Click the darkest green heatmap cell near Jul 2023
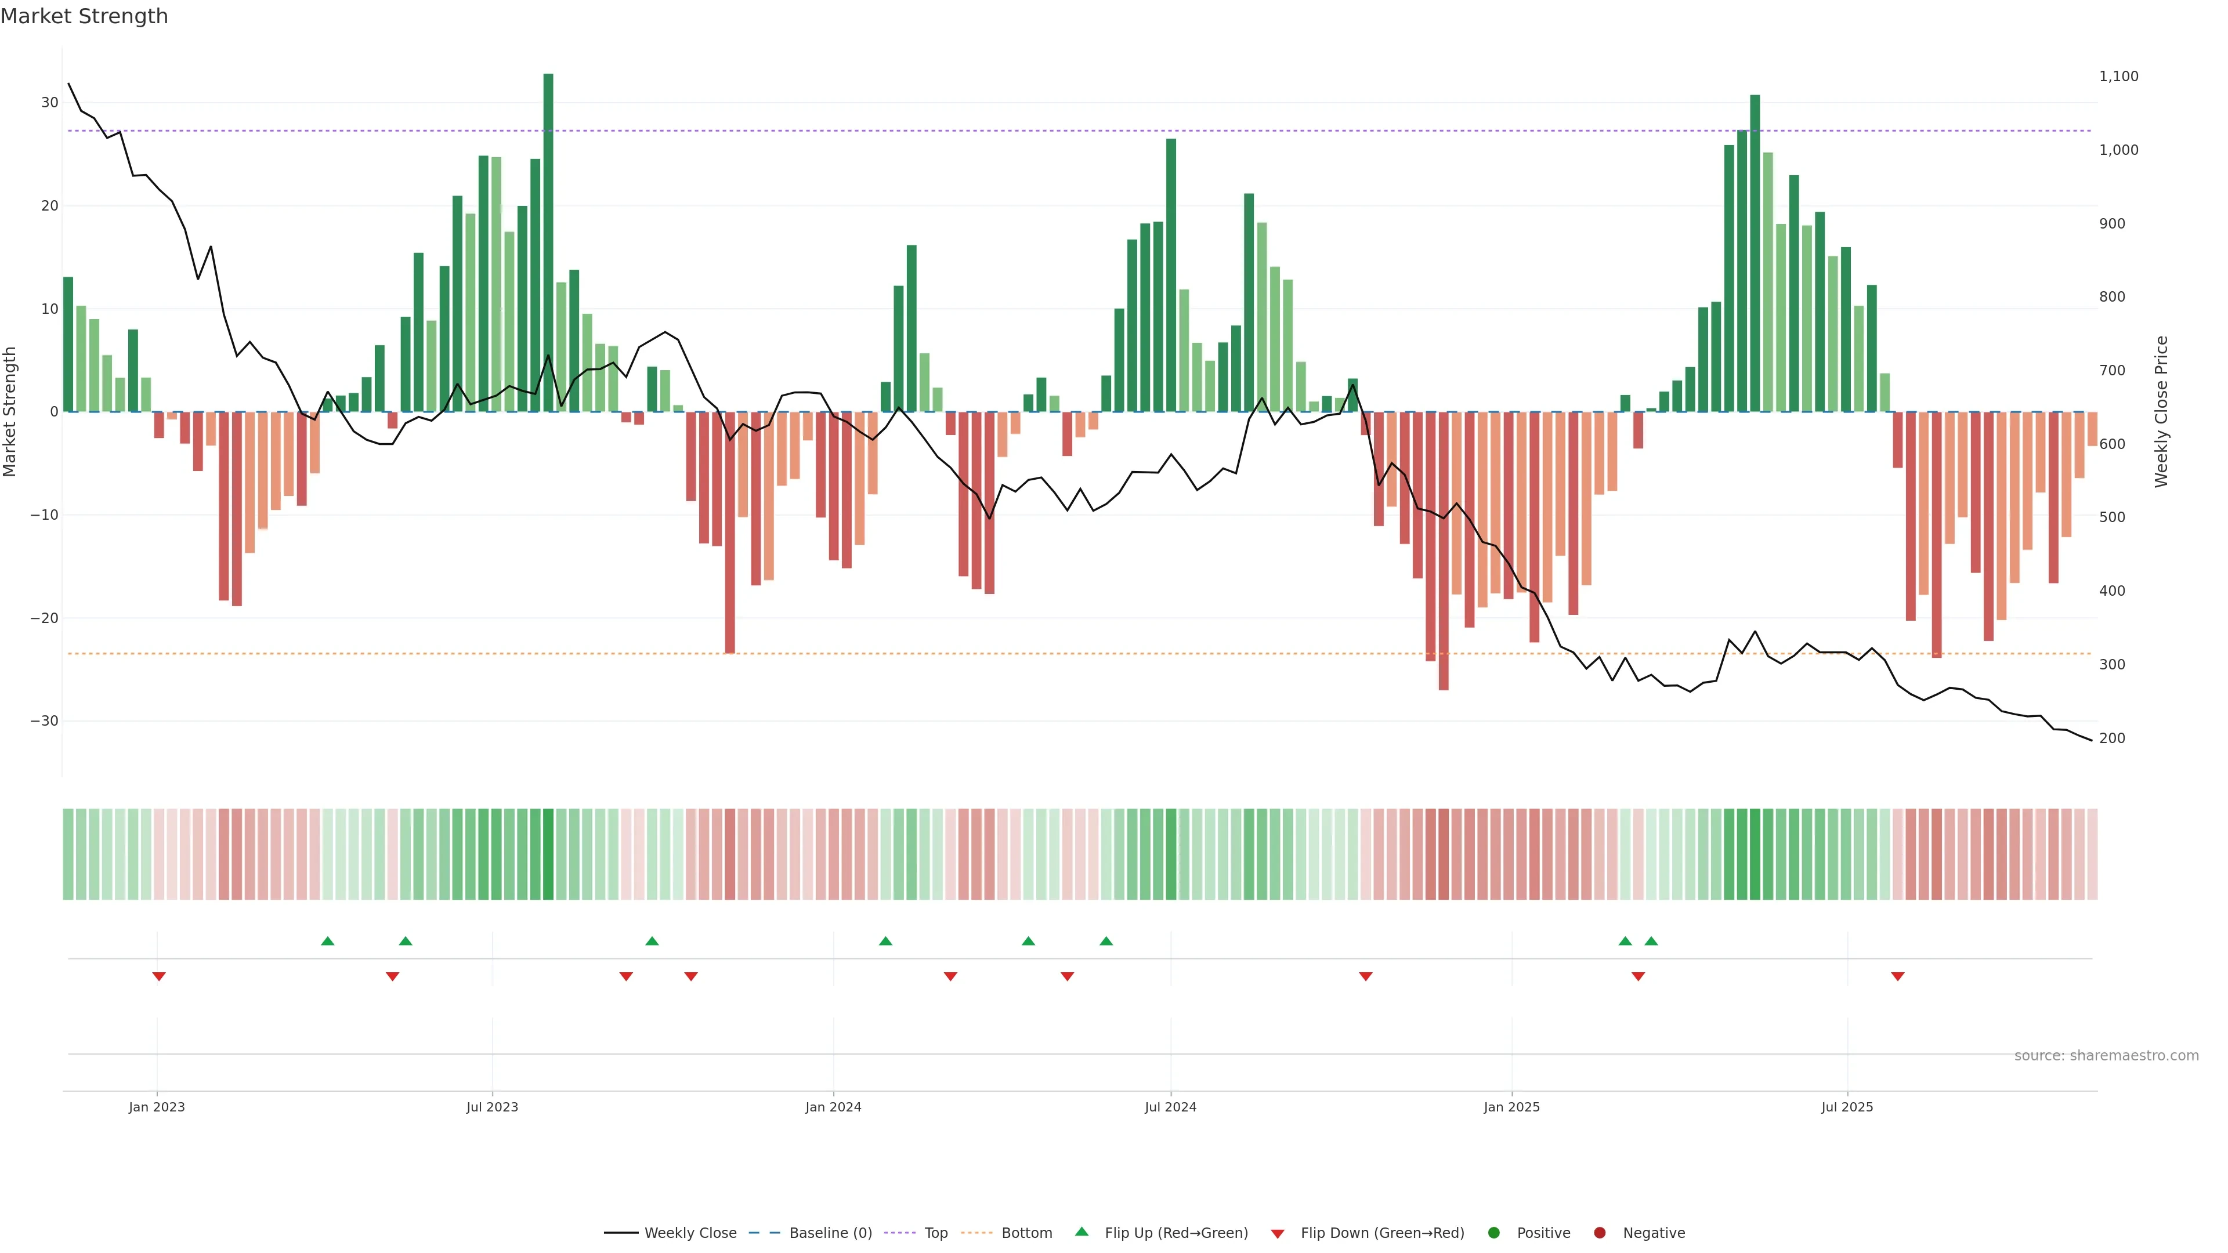2228x1253 pixels. coord(548,854)
